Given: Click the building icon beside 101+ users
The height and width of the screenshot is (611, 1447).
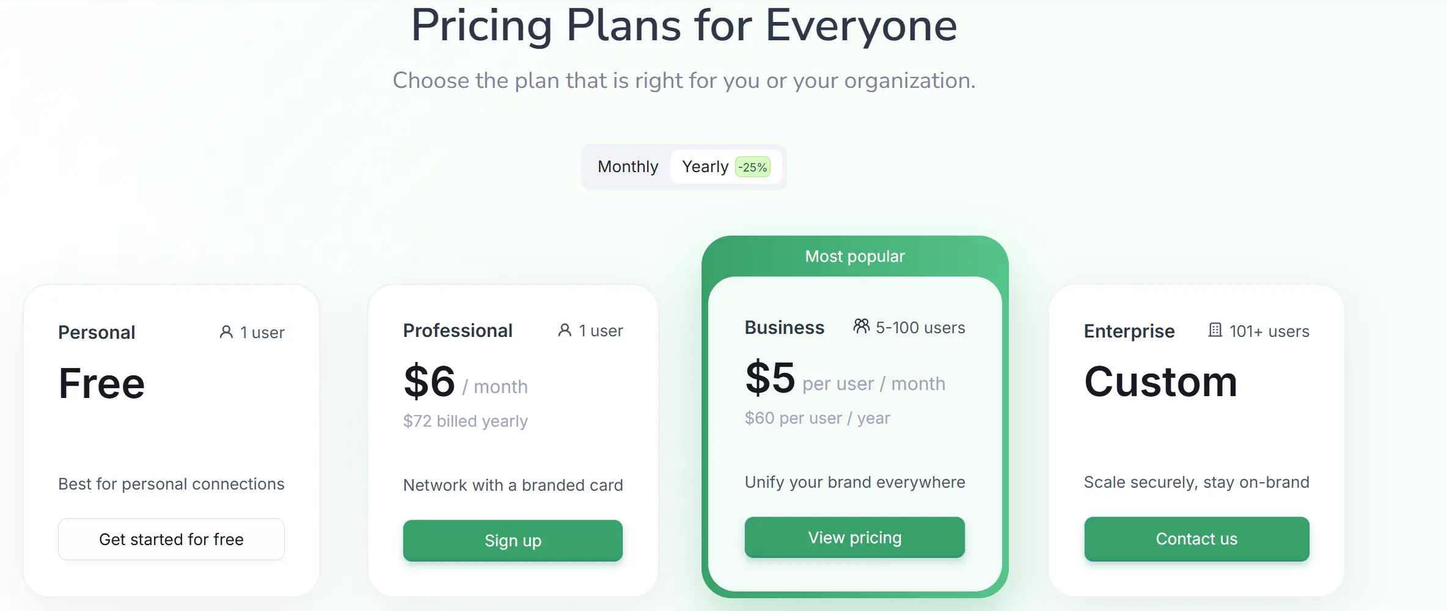Looking at the screenshot, I should pos(1216,331).
